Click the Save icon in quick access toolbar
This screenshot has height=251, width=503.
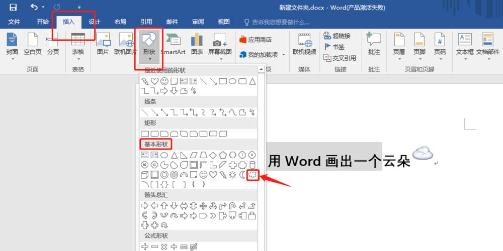[x=13, y=7]
